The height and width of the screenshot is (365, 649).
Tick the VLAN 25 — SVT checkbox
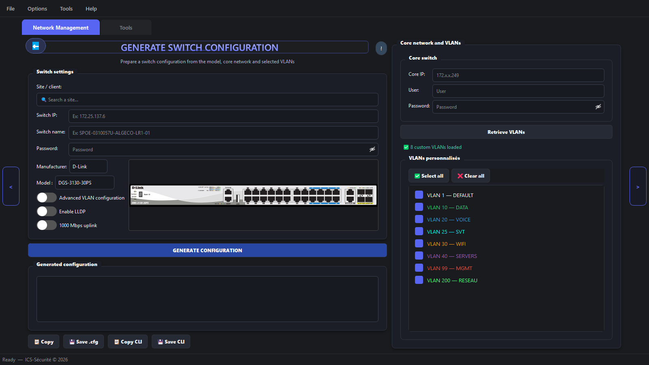419,231
